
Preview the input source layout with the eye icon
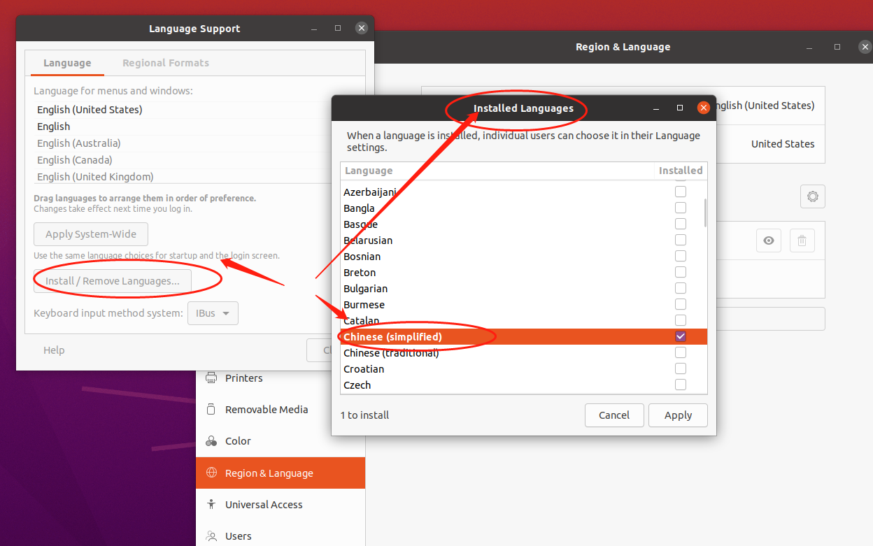pyautogui.click(x=769, y=240)
